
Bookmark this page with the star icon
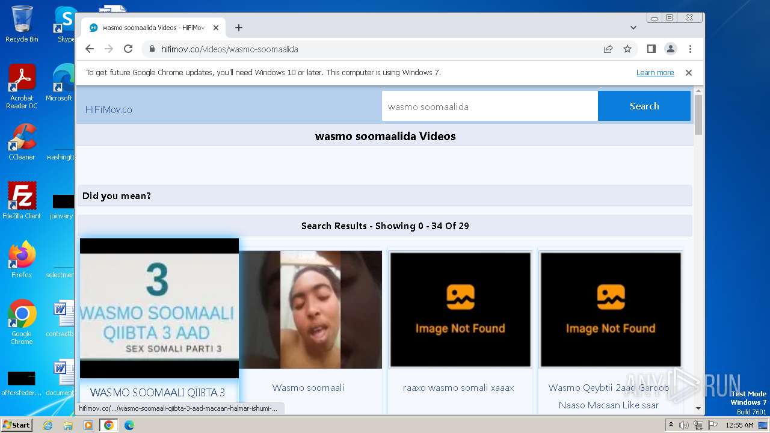point(627,49)
